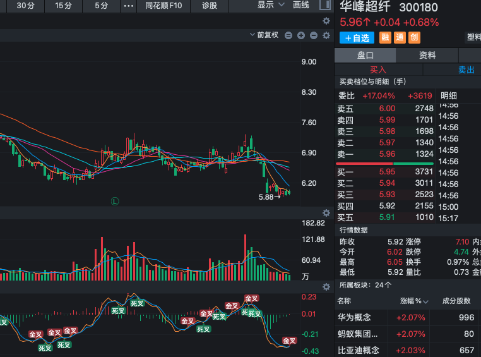Click 卖一 price 5.96
The image size is (481, 357).
pos(387,154)
